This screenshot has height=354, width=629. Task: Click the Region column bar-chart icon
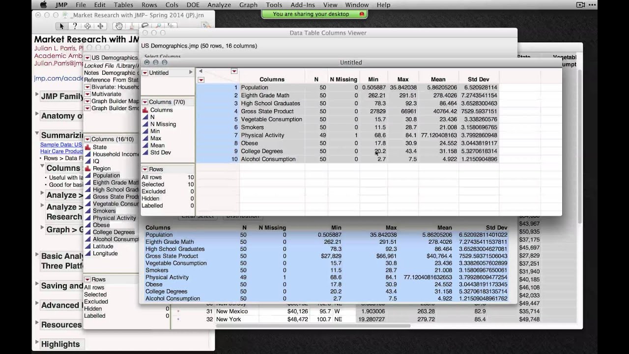click(x=87, y=168)
